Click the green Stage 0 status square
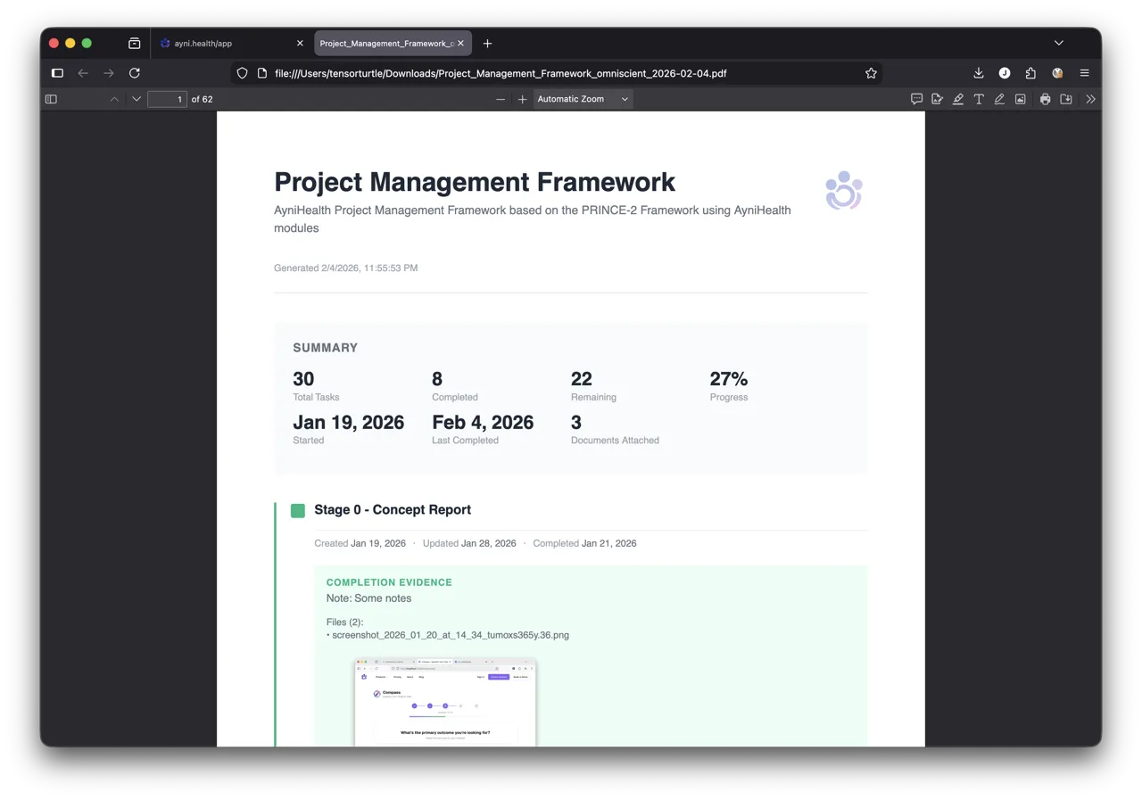 [x=298, y=510]
